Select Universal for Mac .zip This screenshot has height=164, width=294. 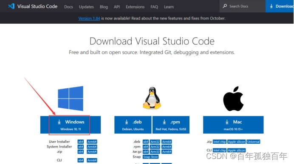[x=253, y=142]
